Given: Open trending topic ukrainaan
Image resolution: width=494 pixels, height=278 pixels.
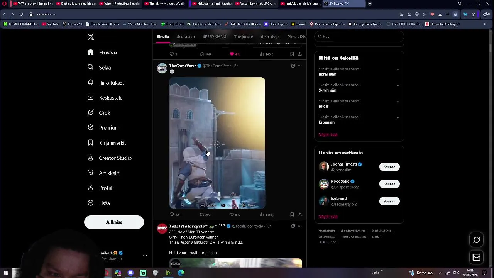Looking at the screenshot, I should (x=327, y=74).
